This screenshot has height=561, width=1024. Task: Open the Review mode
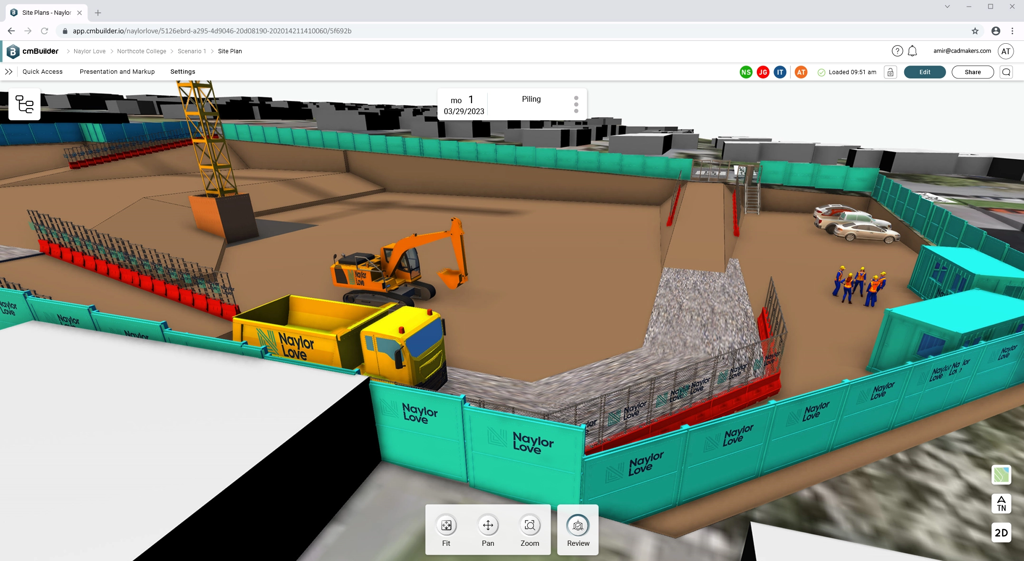tap(578, 526)
